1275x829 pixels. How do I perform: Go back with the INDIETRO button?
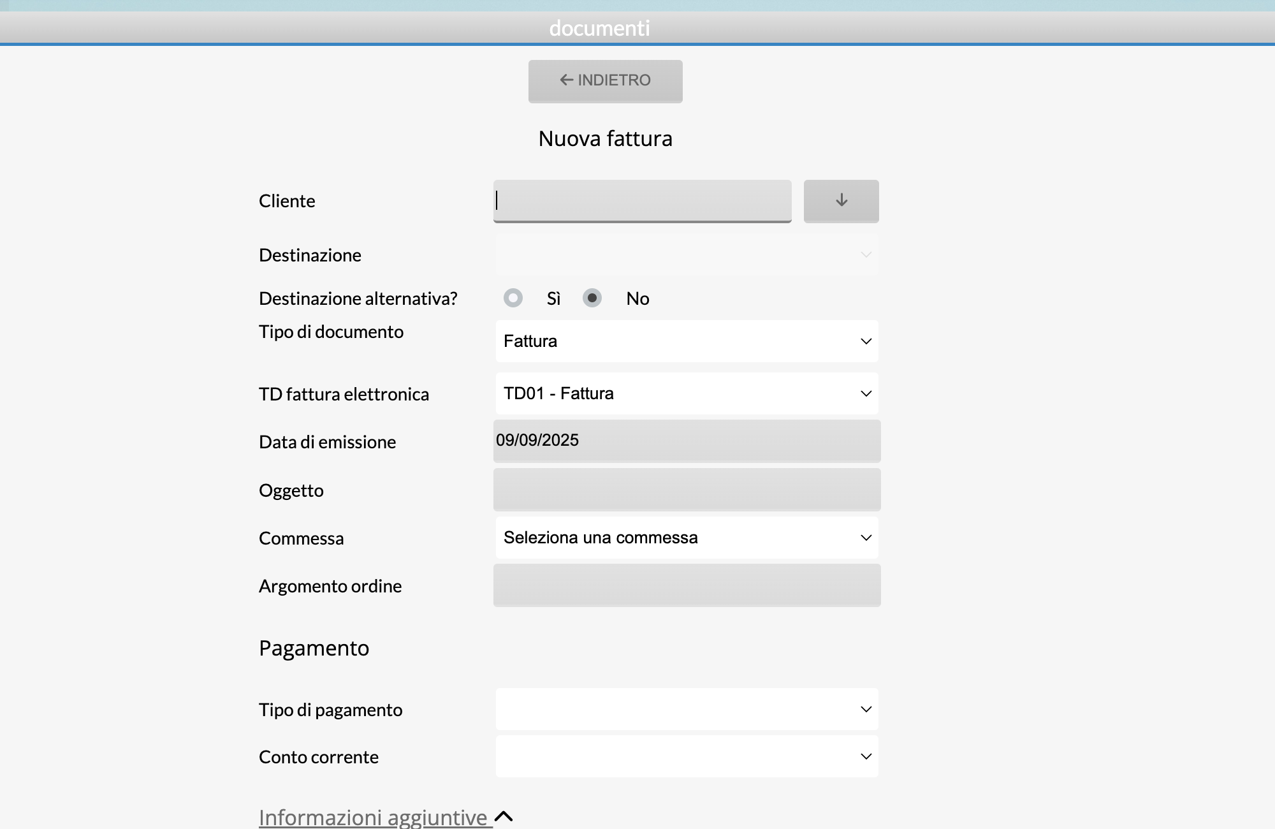(x=605, y=81)
